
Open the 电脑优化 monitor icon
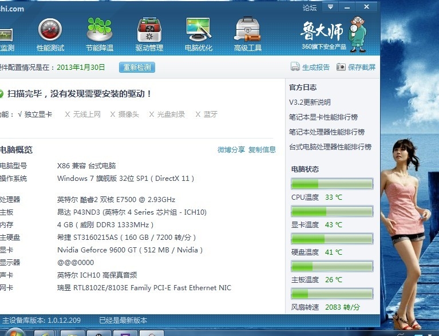[199, 30]
